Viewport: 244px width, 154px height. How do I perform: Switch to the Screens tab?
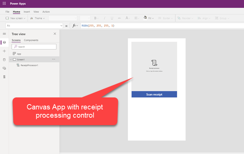16,40
